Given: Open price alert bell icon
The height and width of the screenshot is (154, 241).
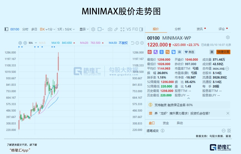Looking at the screenshot, I should pos(212,52).
